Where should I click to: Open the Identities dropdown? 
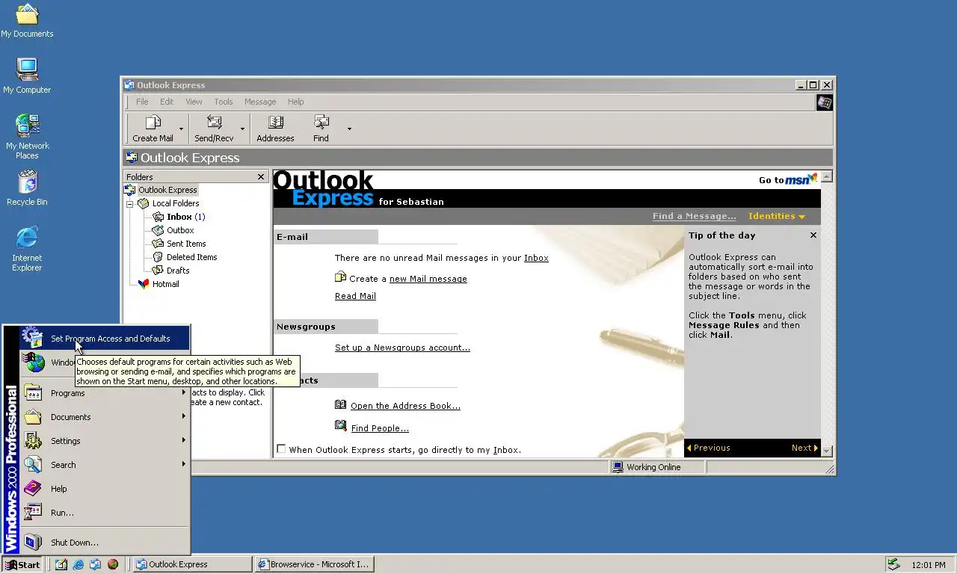coord(777,216)
